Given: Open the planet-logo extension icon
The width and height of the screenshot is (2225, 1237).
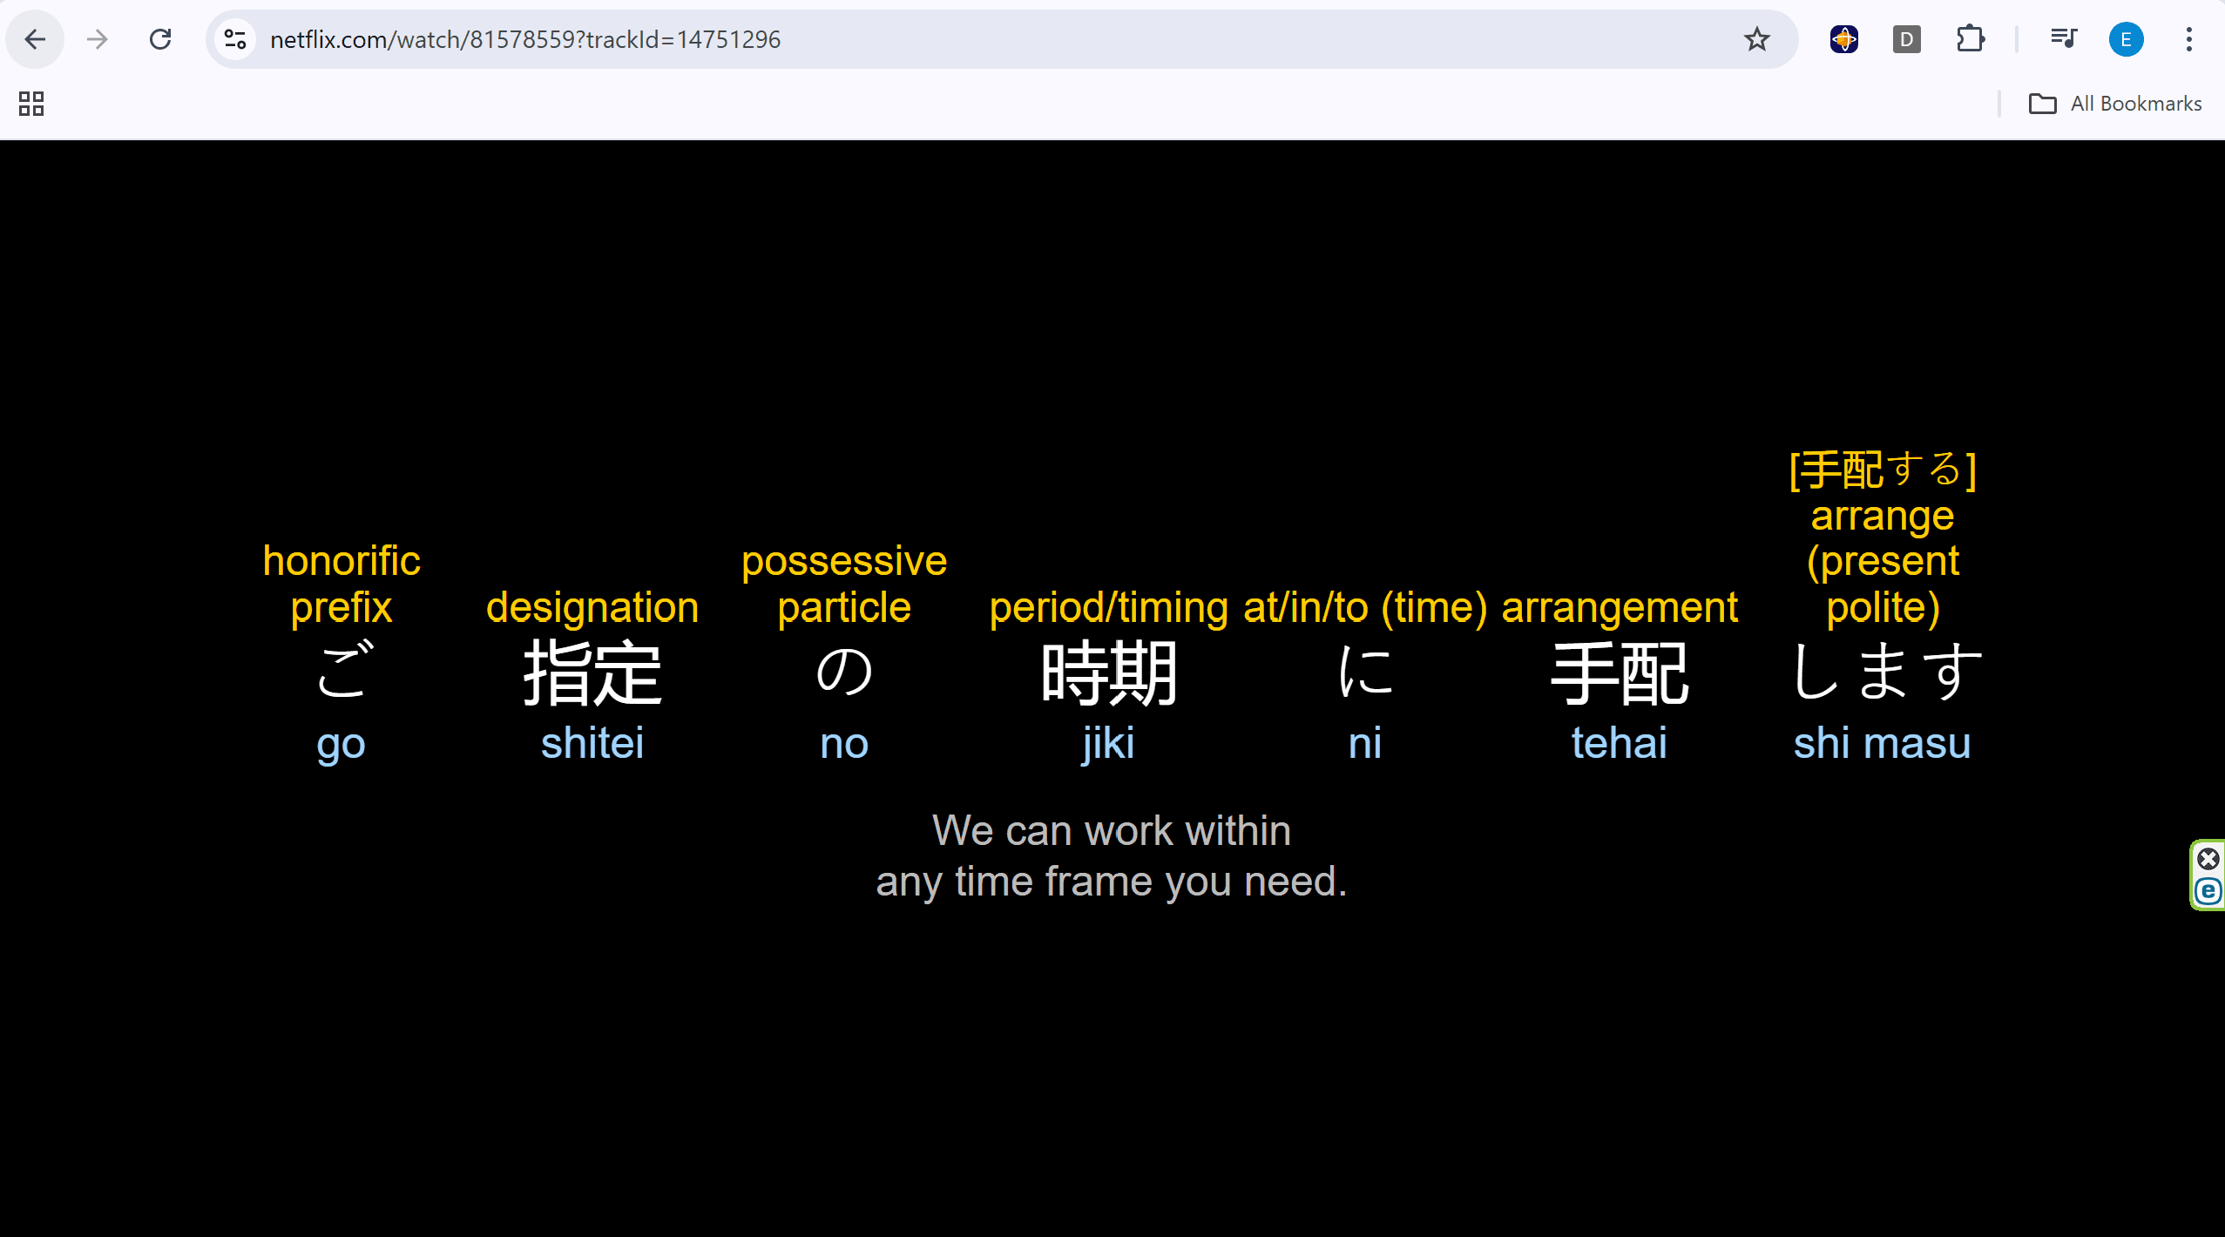Looking at the screenshot, I should pos(1843,39).
